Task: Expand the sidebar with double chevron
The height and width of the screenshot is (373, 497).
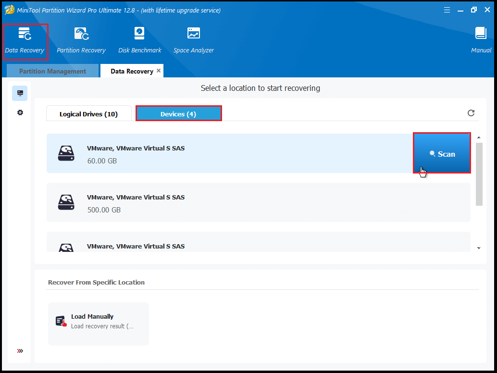Action: pyautogui.click(x=20, y=351)
